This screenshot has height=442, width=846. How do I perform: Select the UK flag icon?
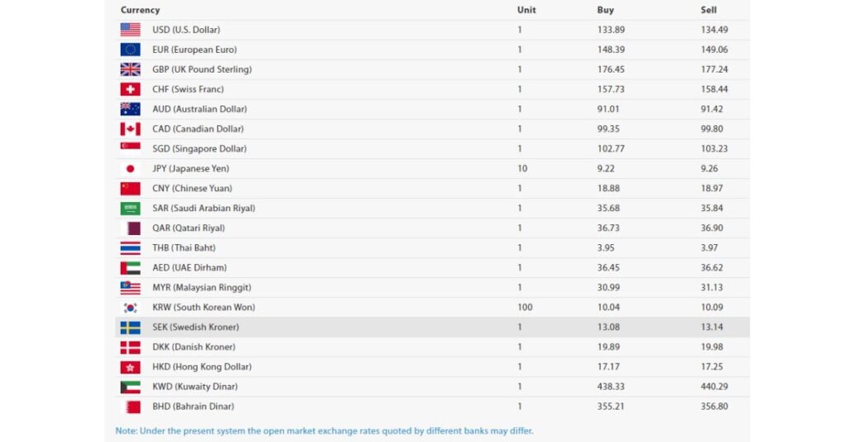(x=130, y=69)
